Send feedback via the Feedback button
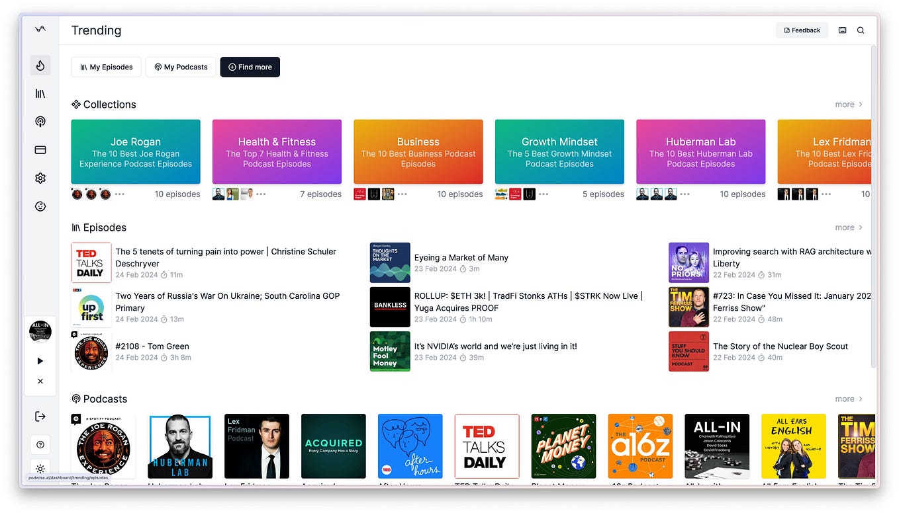899x513 pixels. [x=802, y=30]
